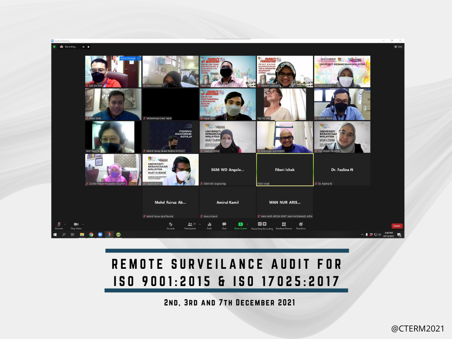The height and width of the screenshot is (339, 452).
Task: Select Fikeri Ishak's highlighted video tile
Action: pos(285,169)
